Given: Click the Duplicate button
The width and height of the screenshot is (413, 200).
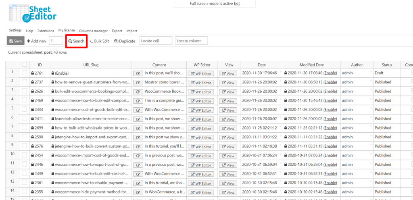Looking at the screenshot, I should (125, 41).
